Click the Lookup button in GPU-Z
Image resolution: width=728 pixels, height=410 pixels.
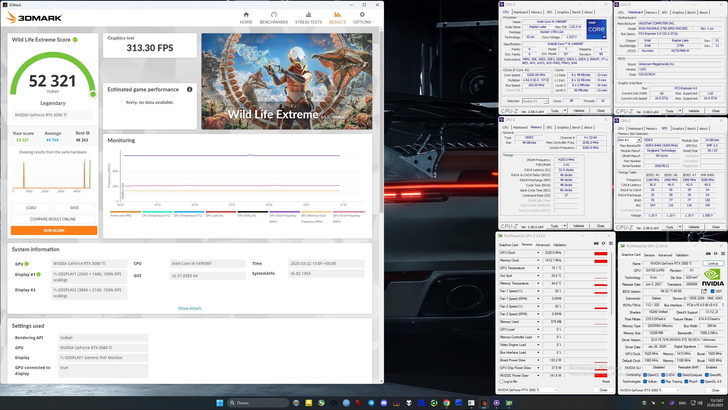click(713, 263)
